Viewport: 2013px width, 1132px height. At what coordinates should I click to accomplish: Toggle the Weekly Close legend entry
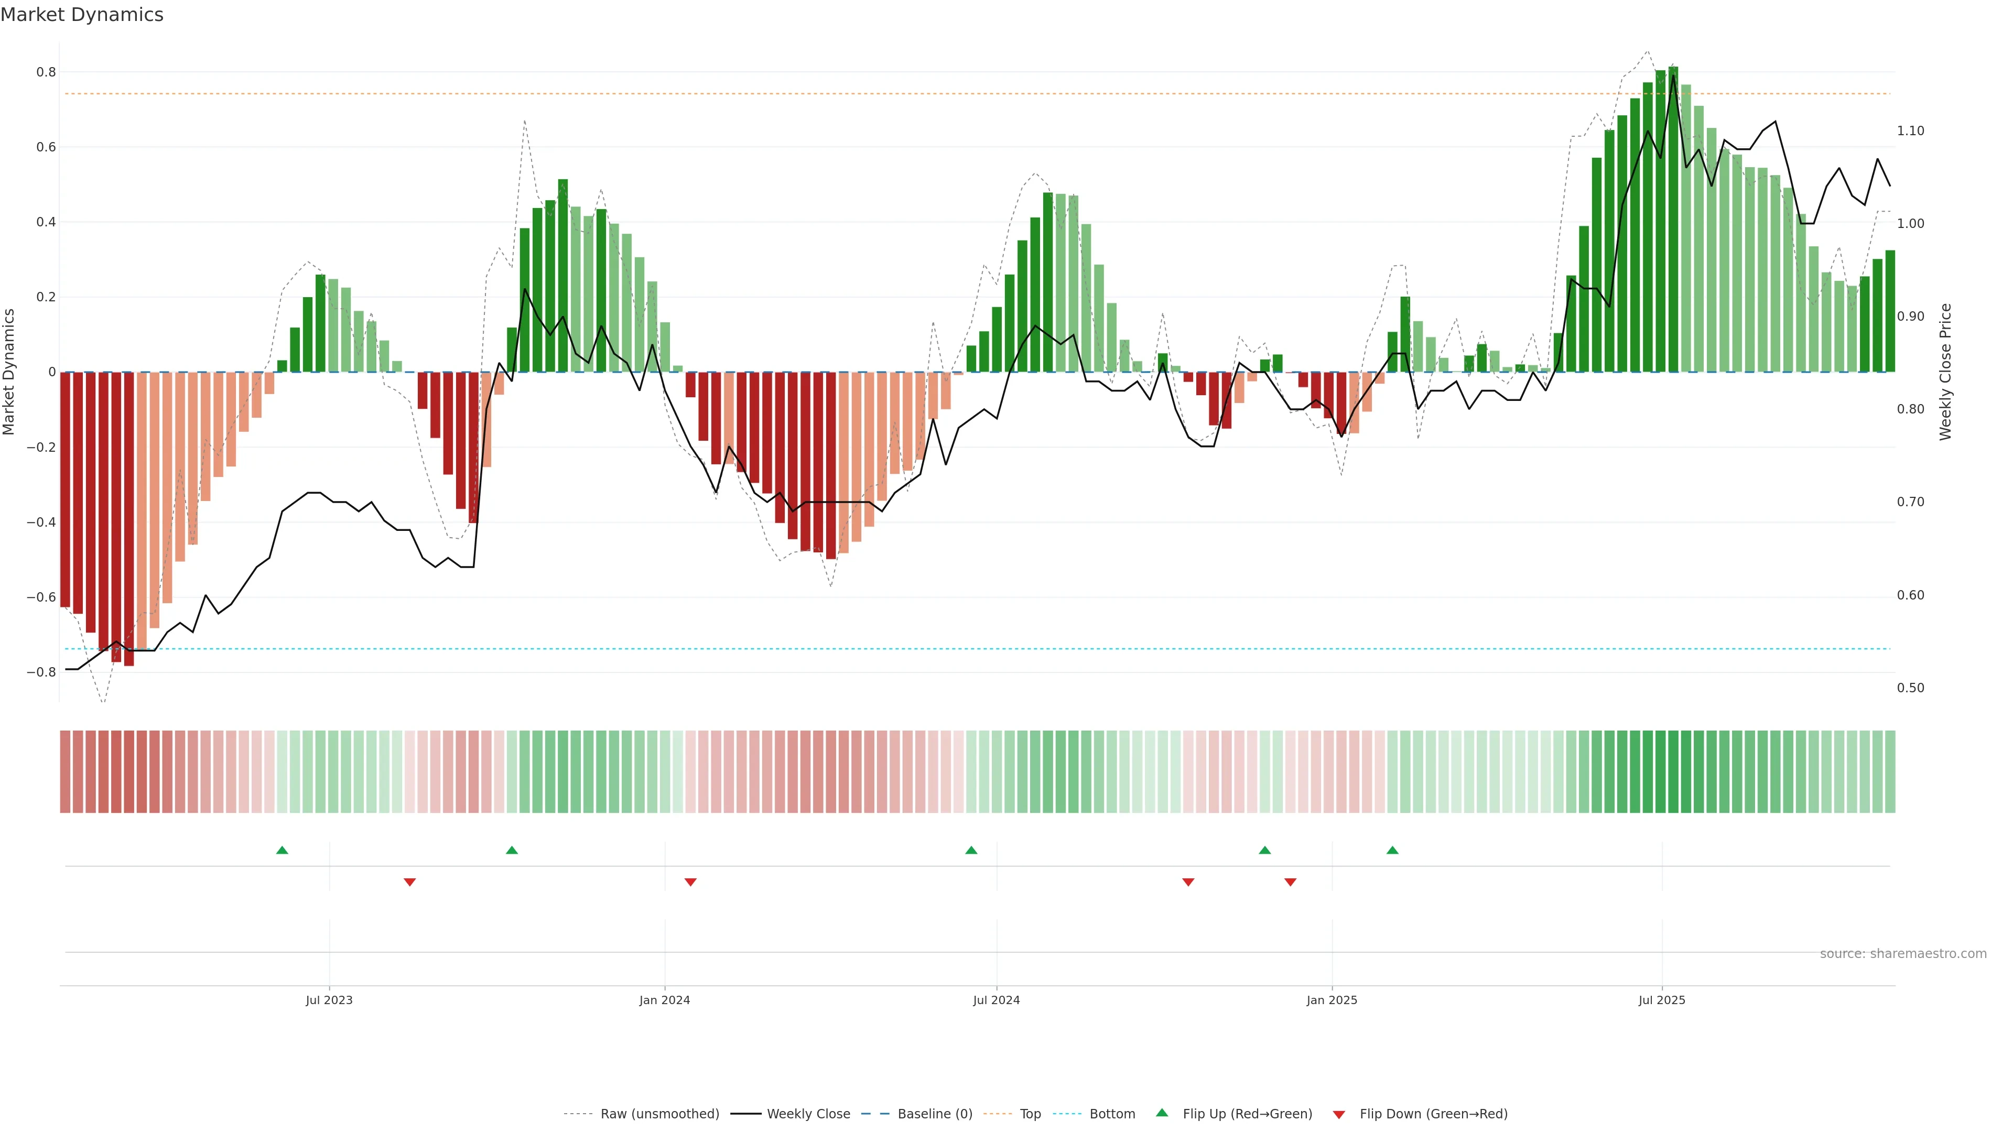point(808,1114)
